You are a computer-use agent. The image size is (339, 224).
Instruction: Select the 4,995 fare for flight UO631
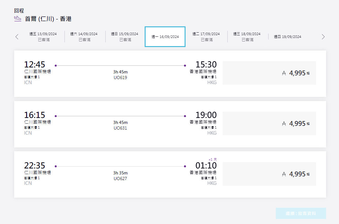(x=269, y=123)
